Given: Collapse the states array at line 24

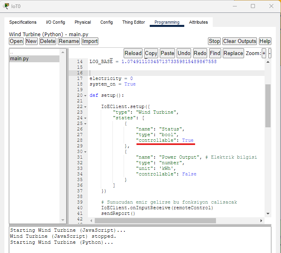Looking at the screenshot, I should pos(85,118).
